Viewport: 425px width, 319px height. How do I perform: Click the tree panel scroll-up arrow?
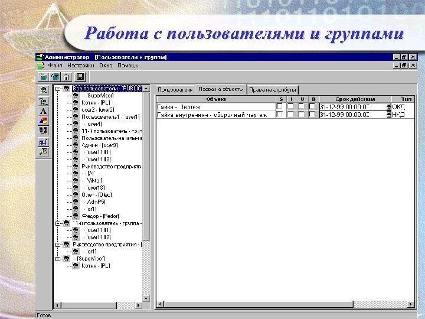pyautogui.click(x=146, y=89)
